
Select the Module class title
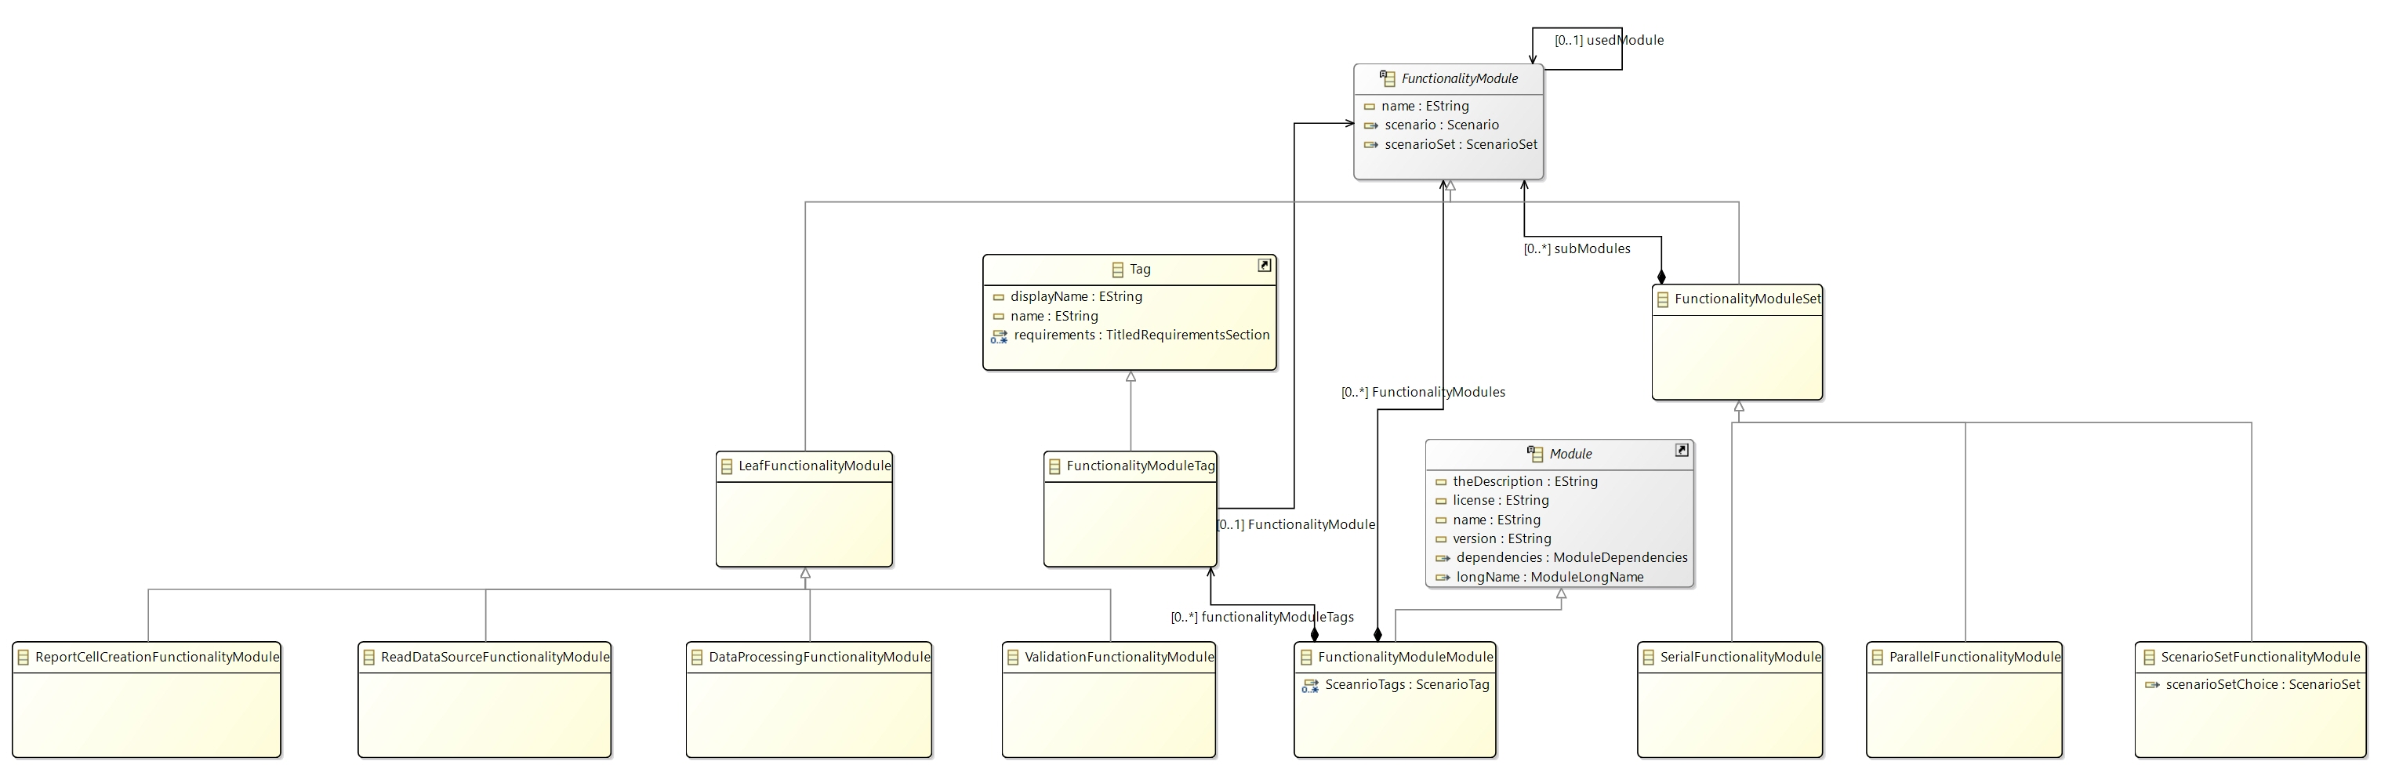(1570, 454)
